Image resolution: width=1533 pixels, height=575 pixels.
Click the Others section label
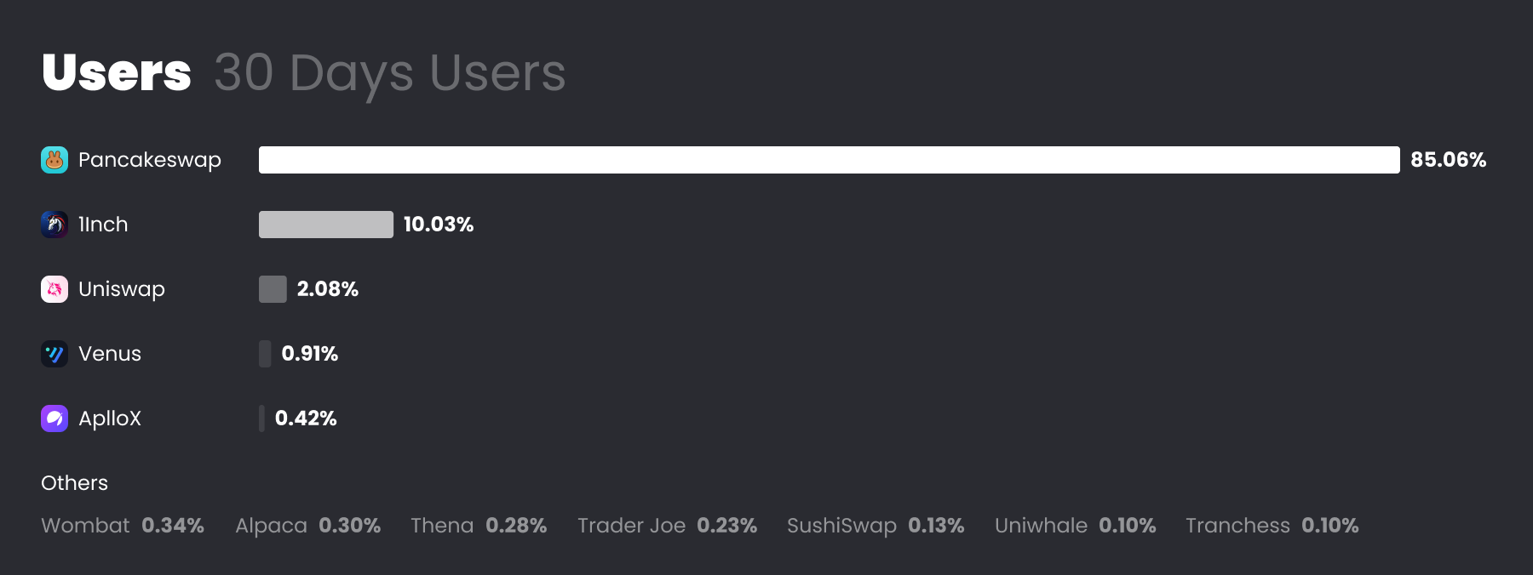pos(75,483)
